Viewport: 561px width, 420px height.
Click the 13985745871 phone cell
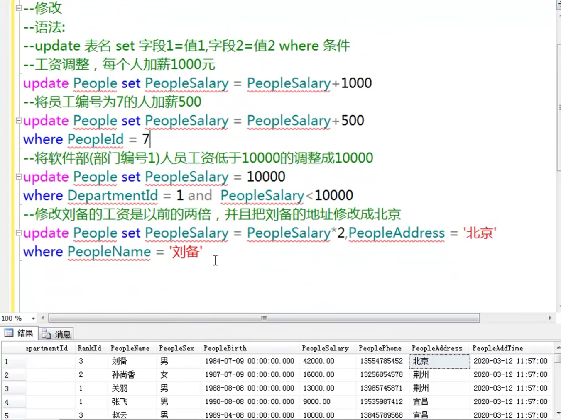click(x=383, y=388)
